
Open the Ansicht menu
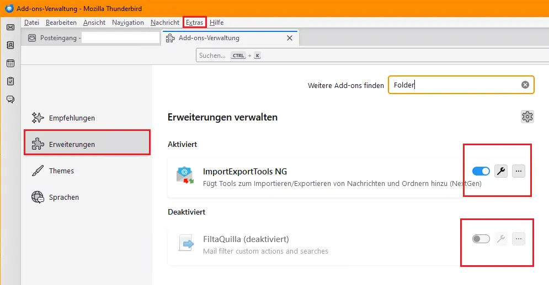(94, 23)
